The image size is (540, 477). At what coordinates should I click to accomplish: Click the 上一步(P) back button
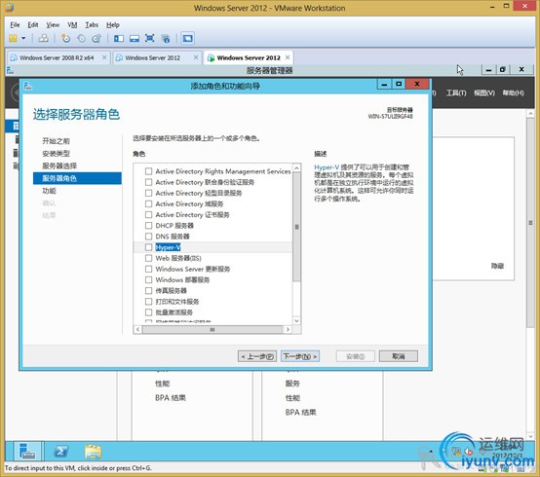(x=257, y=356)
